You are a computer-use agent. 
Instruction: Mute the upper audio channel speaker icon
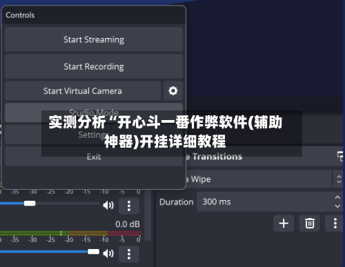click(x=108, y=205)
